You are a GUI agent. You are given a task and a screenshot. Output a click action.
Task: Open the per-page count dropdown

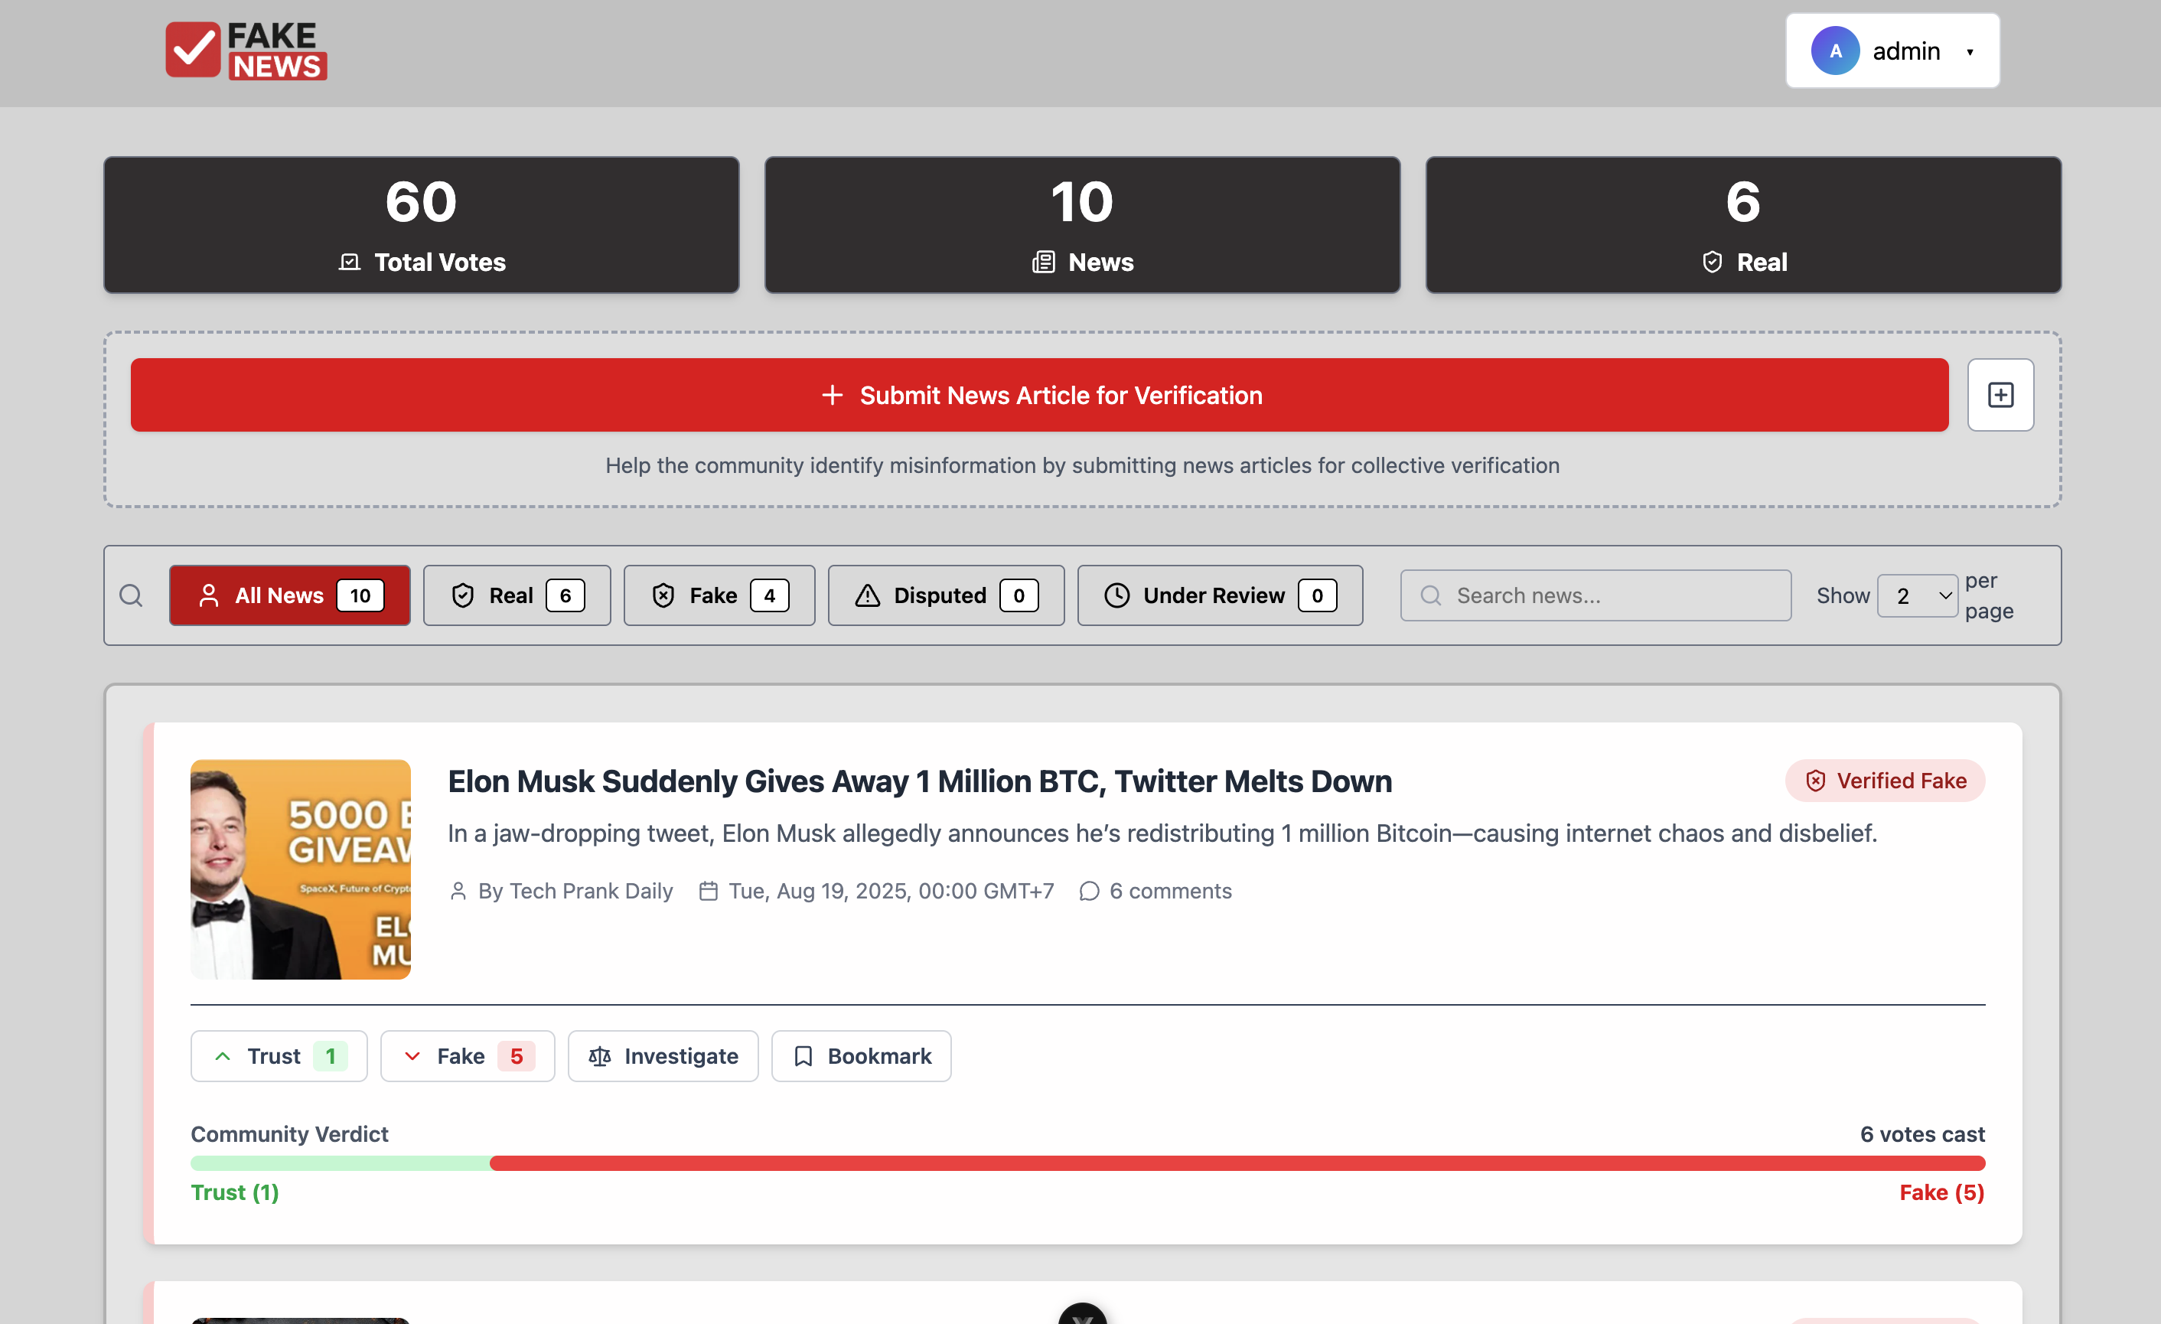(x=1917, y=595)
